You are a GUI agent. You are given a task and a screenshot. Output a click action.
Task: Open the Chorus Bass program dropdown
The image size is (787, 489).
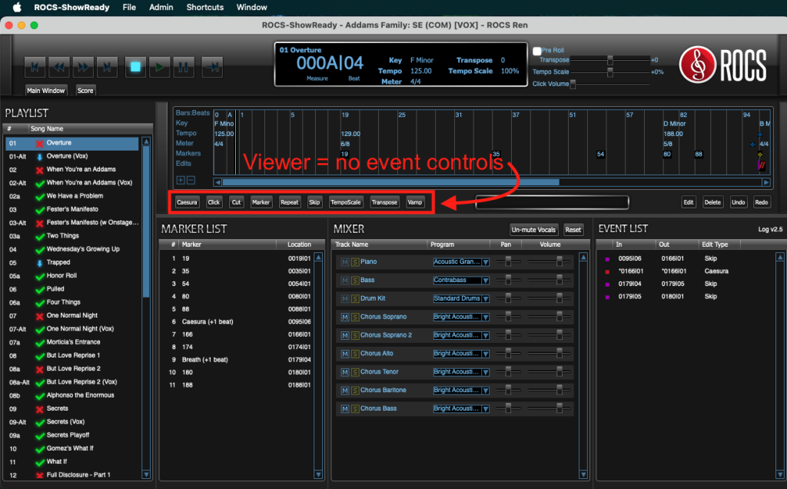486,409
